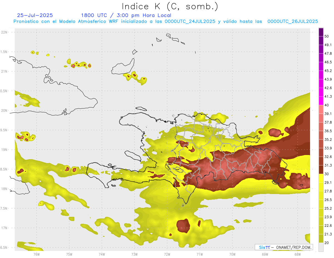Click the '45.2' color bar label

[328, 71]
